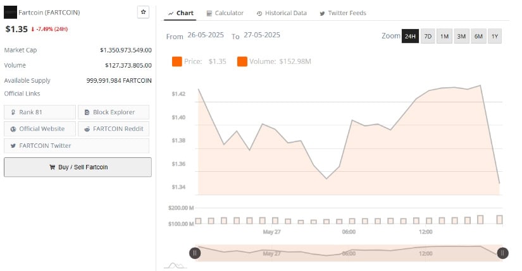Click the left navigator range handle
Image resolution: width=522 pixels, height=271 pixels.
[x=195, y=253]
